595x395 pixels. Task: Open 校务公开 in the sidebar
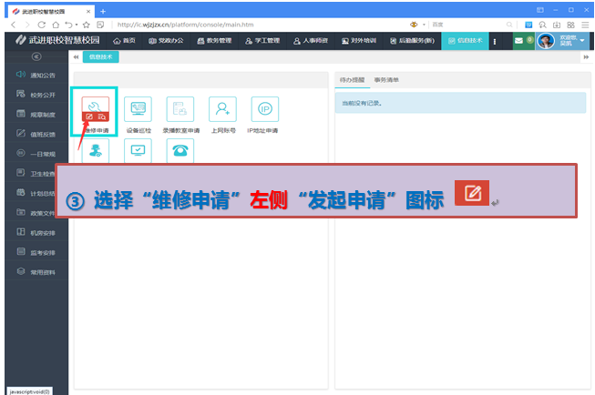pyautogui.click(x=36, y=95)
